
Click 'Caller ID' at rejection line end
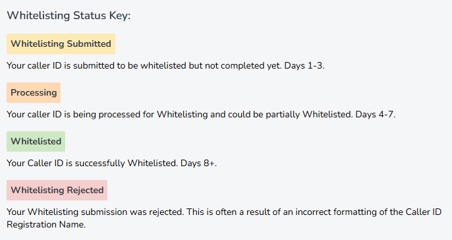pyautogui.click(x=424, y=212)
